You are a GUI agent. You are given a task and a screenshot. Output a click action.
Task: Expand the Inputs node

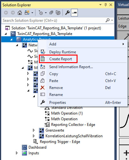[17, 153]
